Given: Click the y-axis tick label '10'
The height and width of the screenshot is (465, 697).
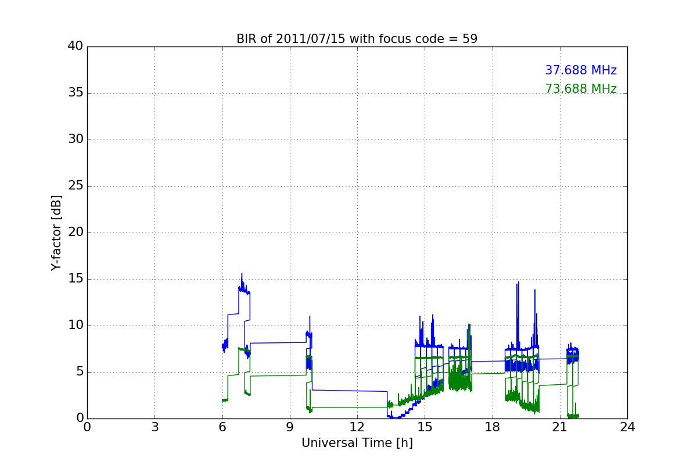Looking at the screenshot, I should [x=76, y=325].
